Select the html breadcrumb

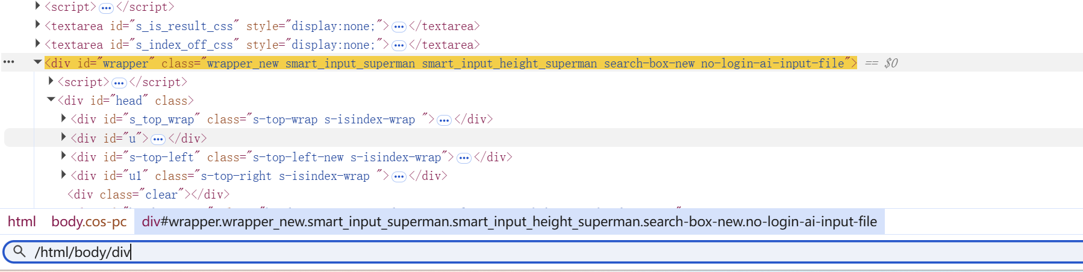(22, 221)
